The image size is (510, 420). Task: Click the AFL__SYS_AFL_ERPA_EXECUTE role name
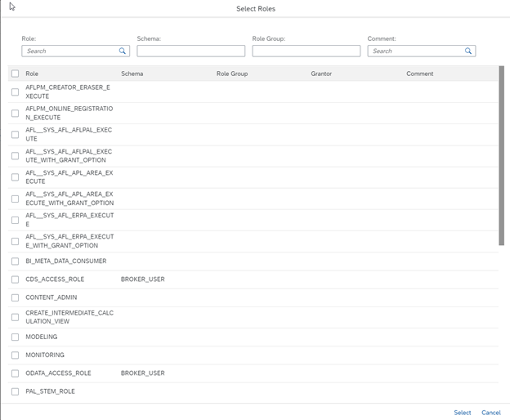point(69,220)
